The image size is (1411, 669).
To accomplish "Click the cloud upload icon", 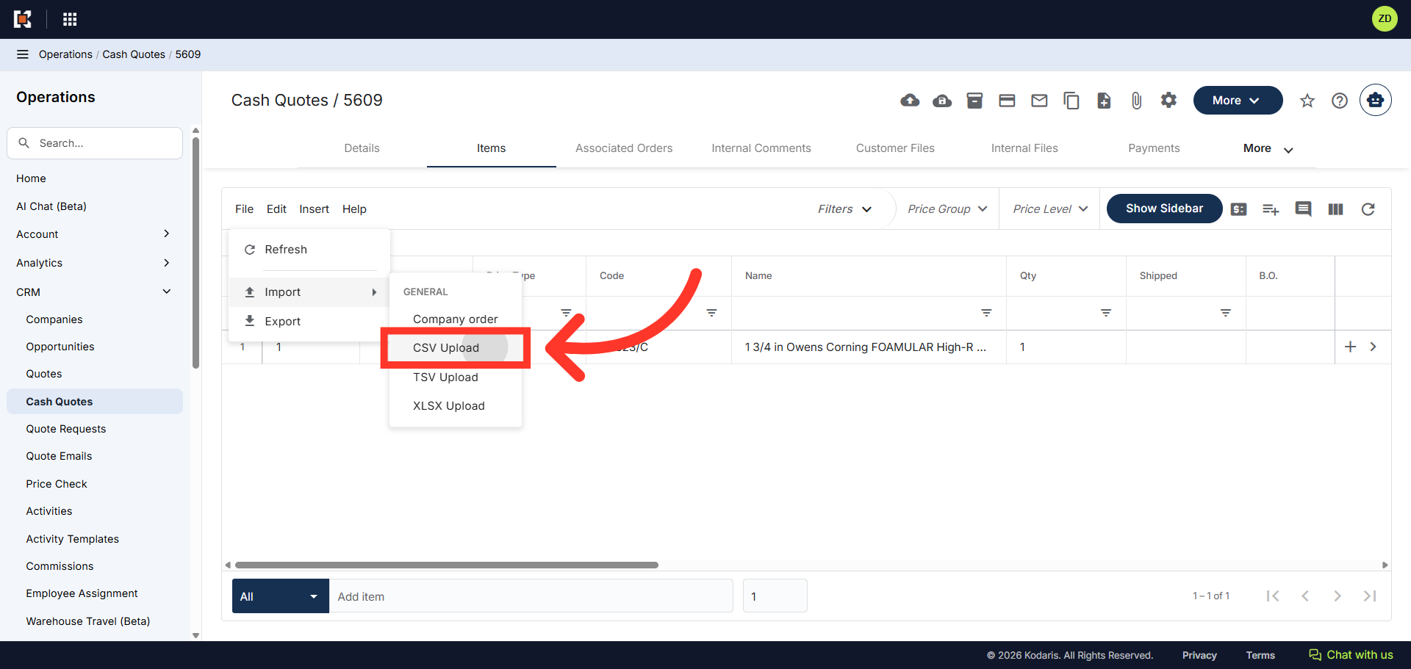I will [910, 101].
